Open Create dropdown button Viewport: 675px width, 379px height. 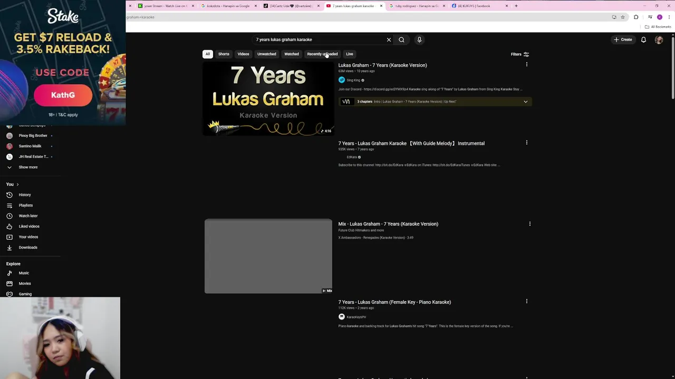pos(623,39)
